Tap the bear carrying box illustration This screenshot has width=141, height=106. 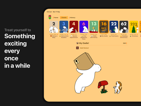tap(87, 73)
